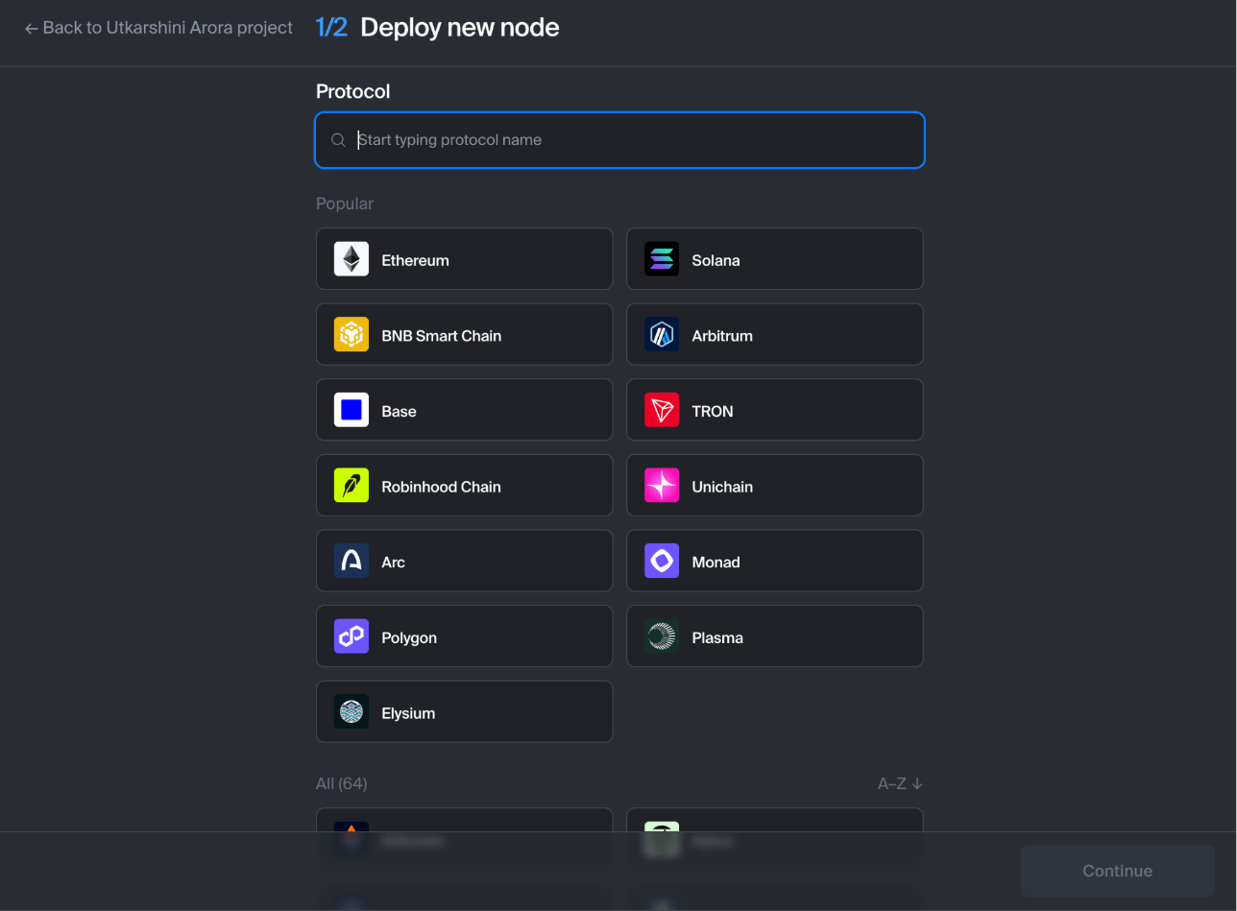Pick the Arbitrum logo icon
The height and width of the screenshot is (911, 1237).
[662, 335]
